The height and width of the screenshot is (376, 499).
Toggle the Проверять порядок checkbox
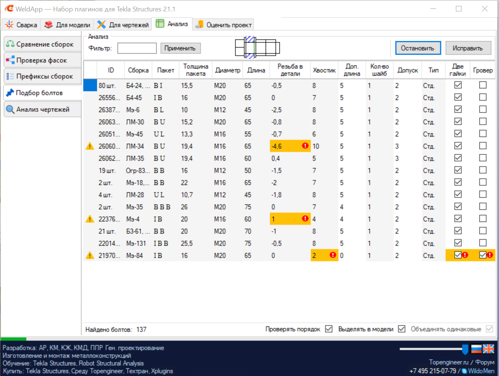pos(329,329)
